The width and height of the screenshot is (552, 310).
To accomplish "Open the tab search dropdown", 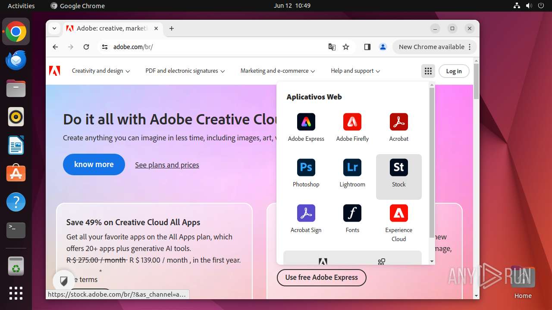I will [54, 28].
